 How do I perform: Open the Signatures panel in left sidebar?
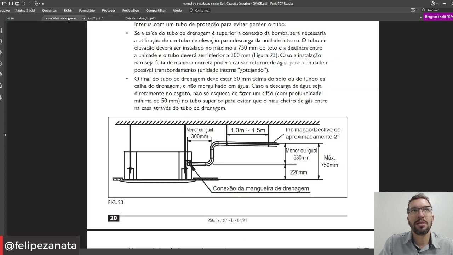click(1, 97)
